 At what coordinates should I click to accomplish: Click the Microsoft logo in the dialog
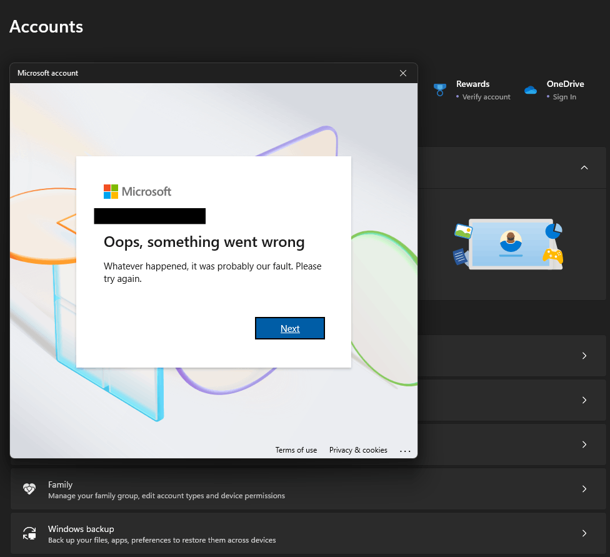137,191
